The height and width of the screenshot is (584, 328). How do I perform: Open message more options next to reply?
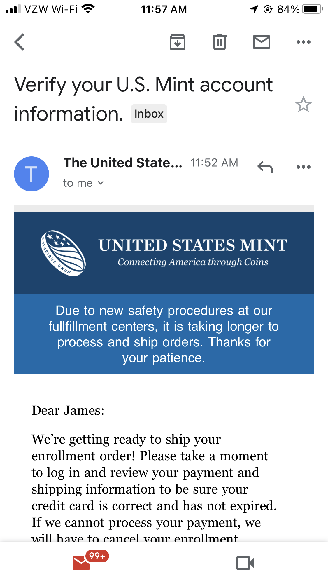pos(304,167)
